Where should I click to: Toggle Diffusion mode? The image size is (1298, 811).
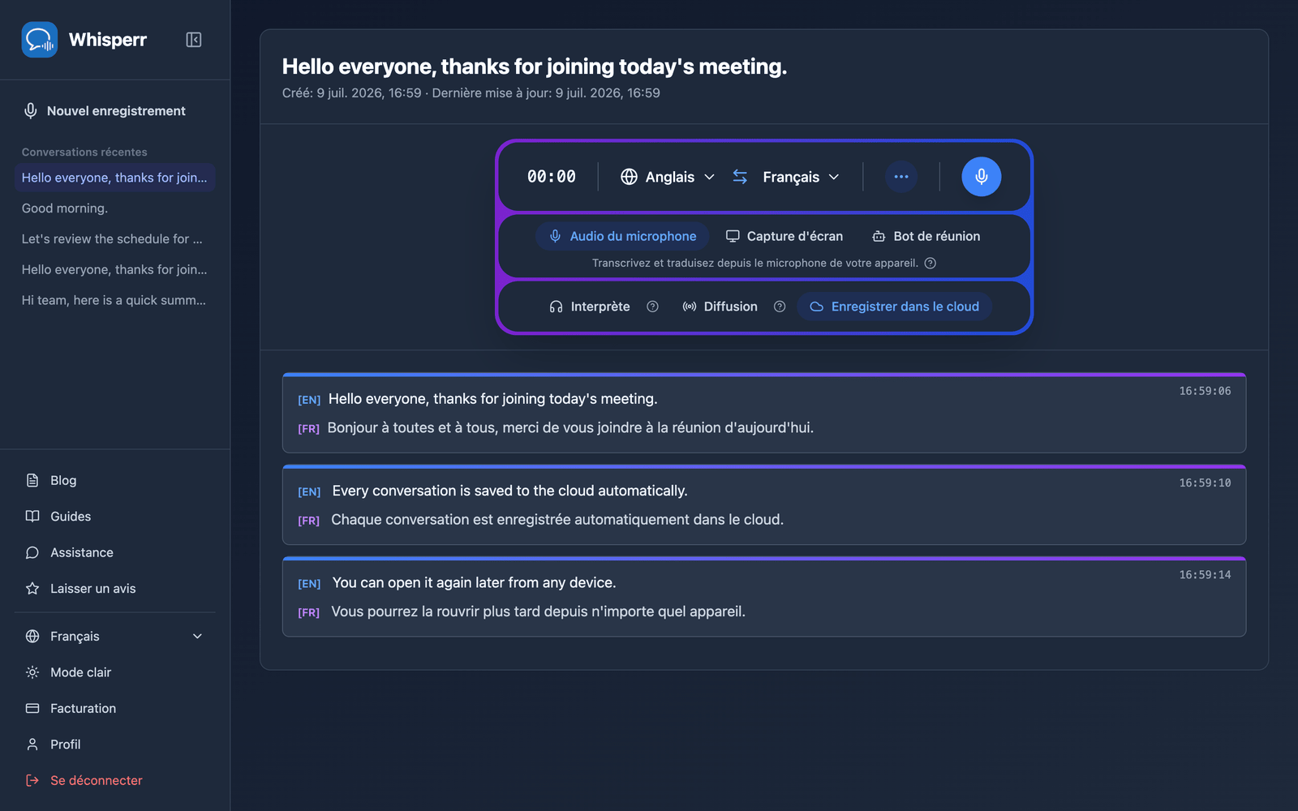pyautogui.click(x=720, y=307)
